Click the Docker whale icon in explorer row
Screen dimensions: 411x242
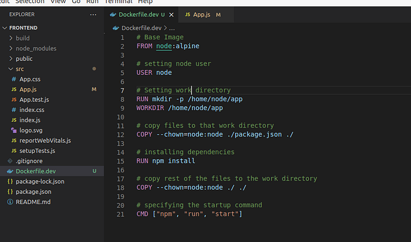click(10, 171)
